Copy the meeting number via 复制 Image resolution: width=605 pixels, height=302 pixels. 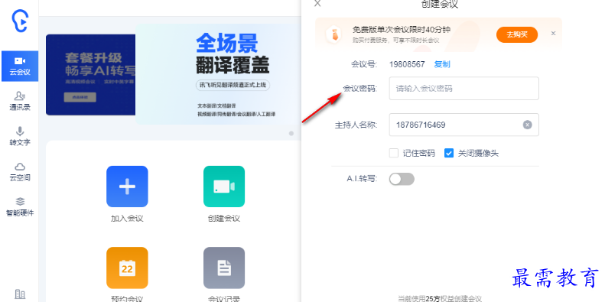[442, 64]
